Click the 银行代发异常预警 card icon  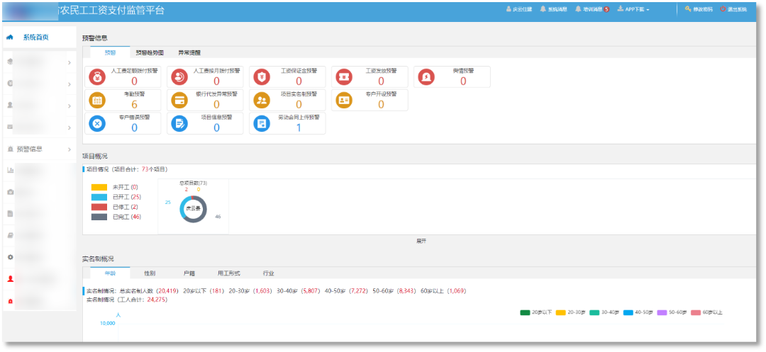point(179,100)
